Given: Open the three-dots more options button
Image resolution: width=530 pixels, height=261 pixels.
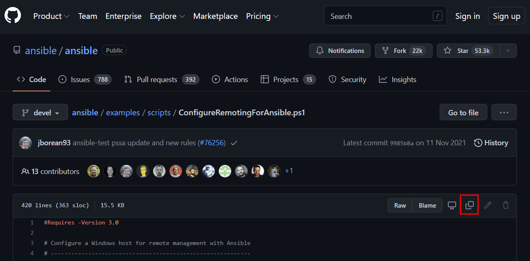Looking at the screenshot, I should (504, 112).
